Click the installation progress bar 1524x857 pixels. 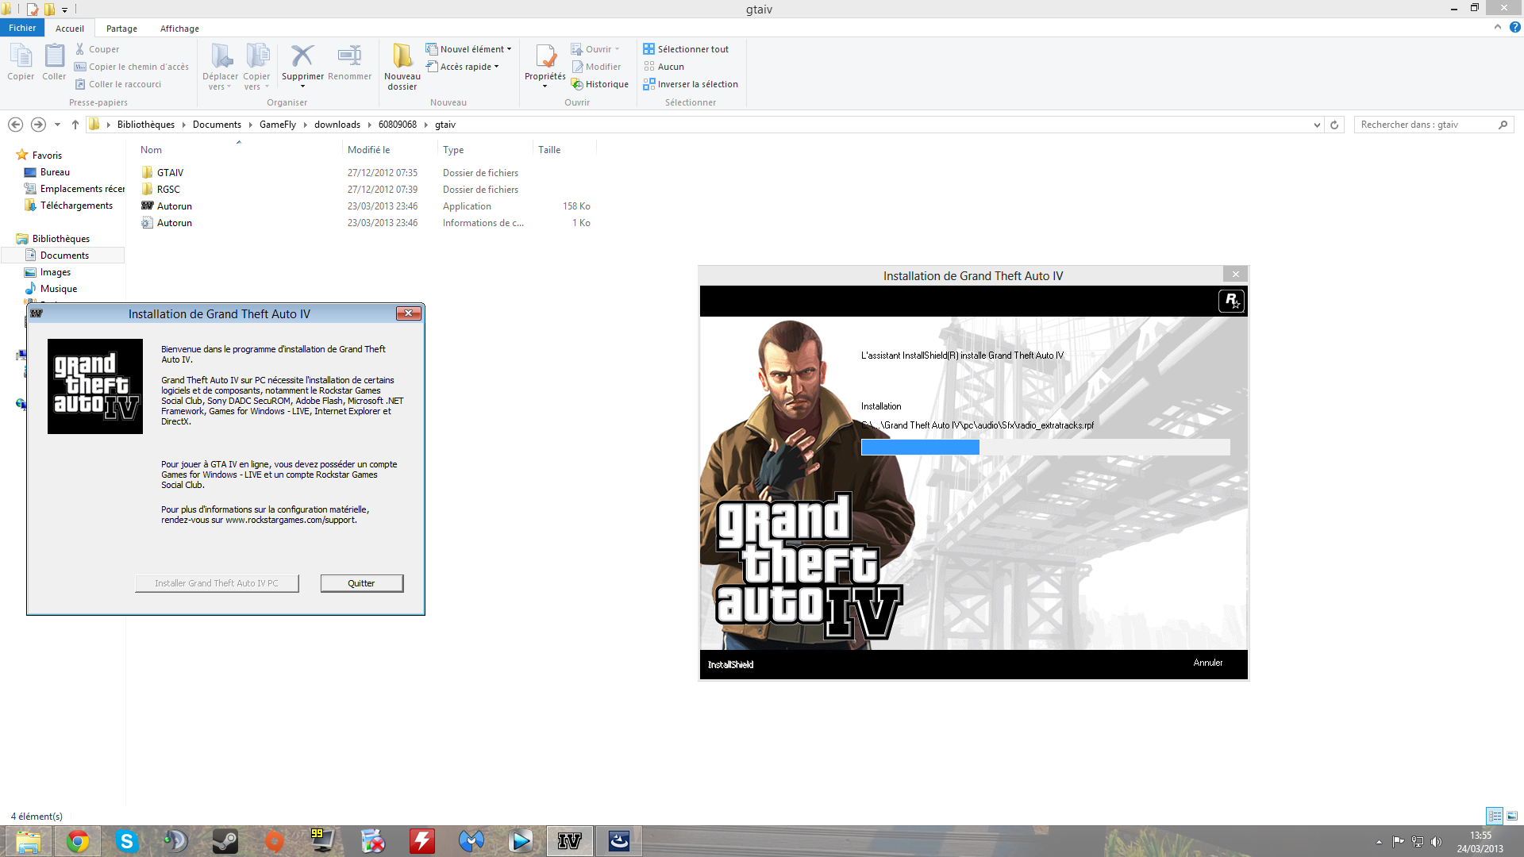(1045, 448)
